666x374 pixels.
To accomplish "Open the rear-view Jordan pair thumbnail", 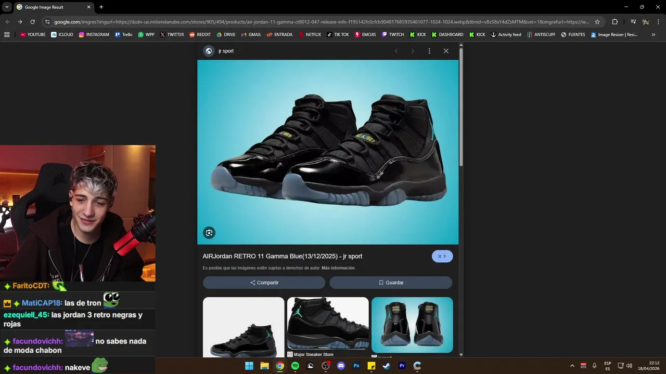I will pyautogui.click(x=412, y=325).
